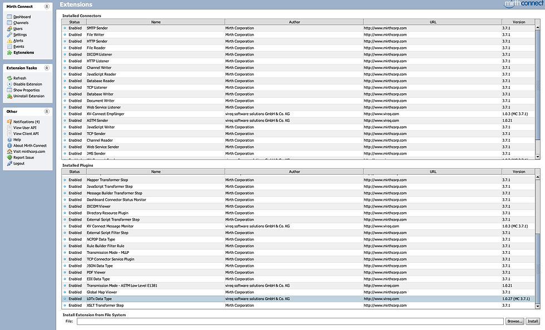Image resolution: width=545 pixels, height=330 pixels.
Task: Click Refresh task link
Action: pos(20,78)
